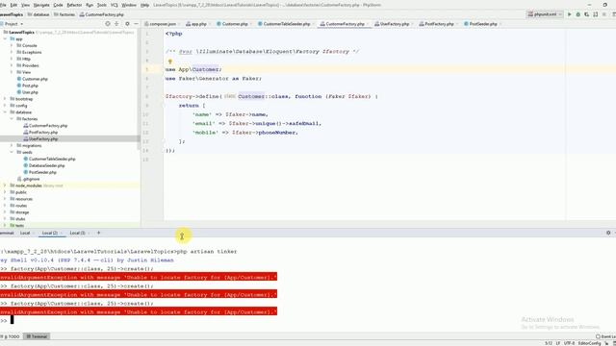
Task: Collapse the app folder in project tree
Action: point(5,38)
